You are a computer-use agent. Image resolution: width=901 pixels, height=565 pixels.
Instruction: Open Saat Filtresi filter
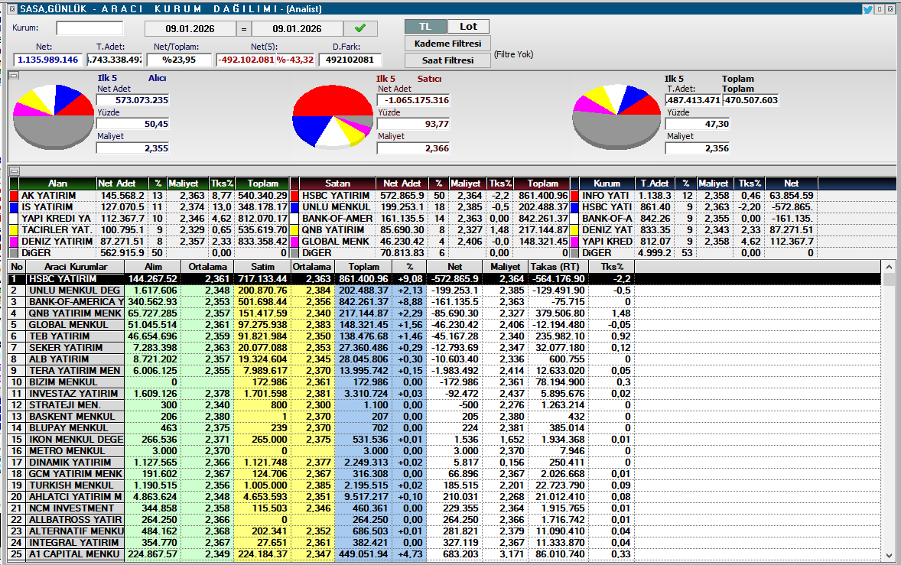point(447,60)
